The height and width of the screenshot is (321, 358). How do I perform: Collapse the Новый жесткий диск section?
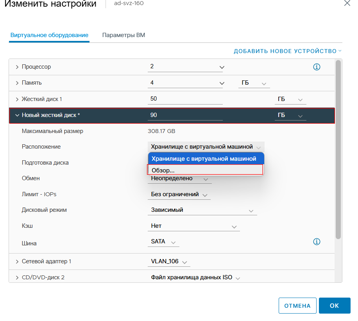click(x=17, y=115)
